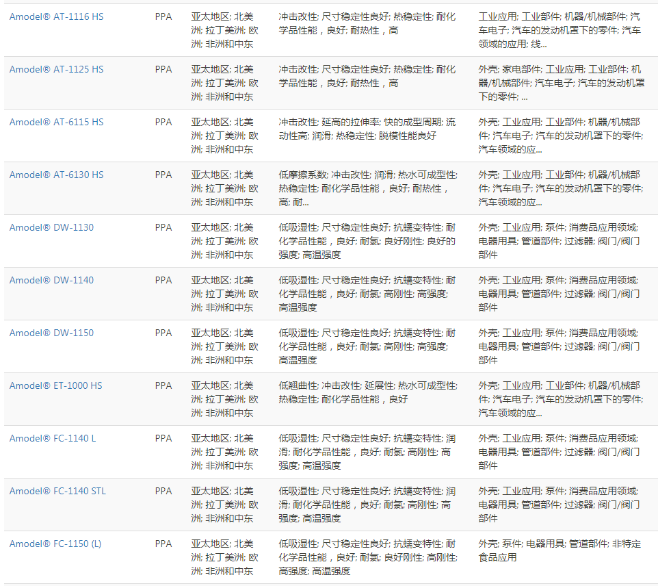Select PPA cell in FC-1150 (L) row
The width and height of the screenshot is (658, 586).
[163, 544]
